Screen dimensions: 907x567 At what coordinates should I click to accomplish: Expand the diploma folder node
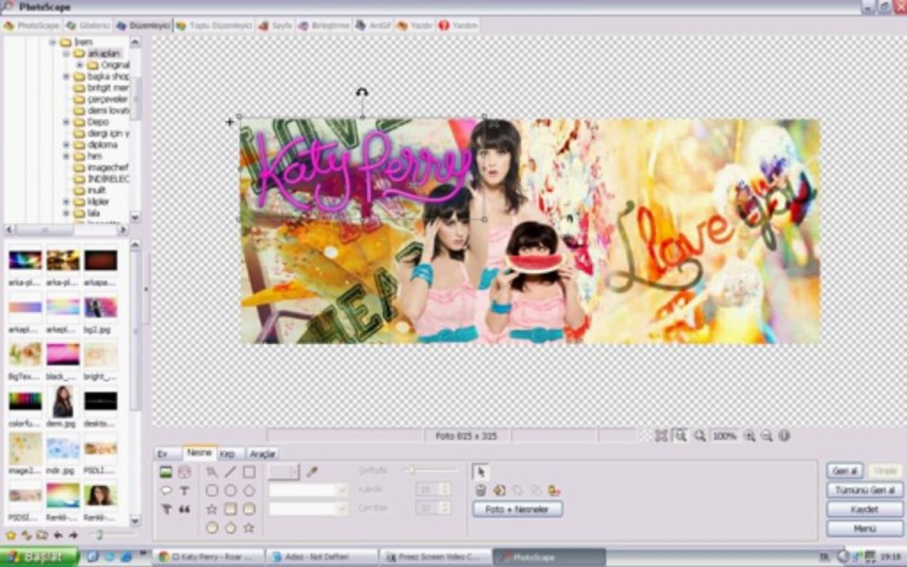click(x=66, y=145)
